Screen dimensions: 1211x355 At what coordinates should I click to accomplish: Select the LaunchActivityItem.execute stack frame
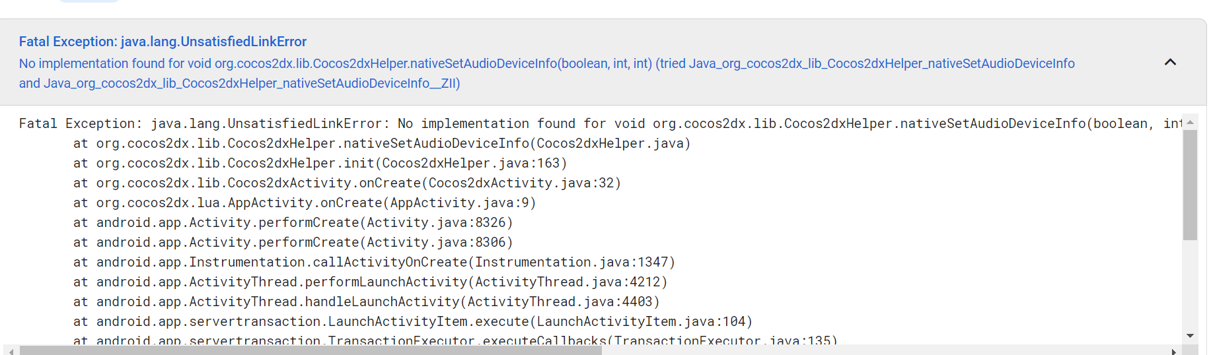[413, 321]
